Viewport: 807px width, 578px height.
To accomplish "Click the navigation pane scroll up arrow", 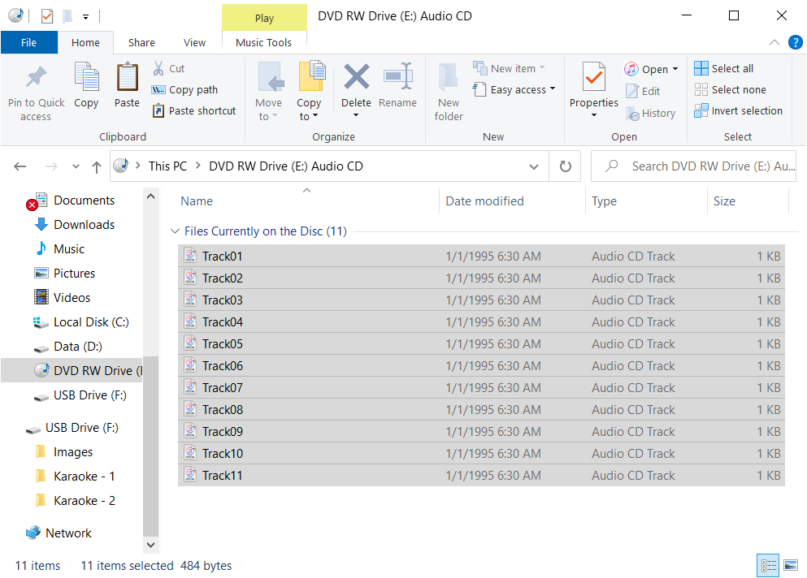I will tap(151, 196).
